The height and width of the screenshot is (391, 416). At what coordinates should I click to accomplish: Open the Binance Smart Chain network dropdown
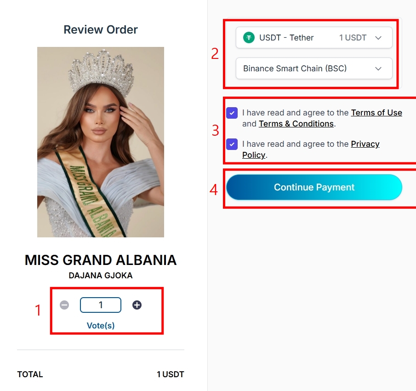click(x=313, y=69)
